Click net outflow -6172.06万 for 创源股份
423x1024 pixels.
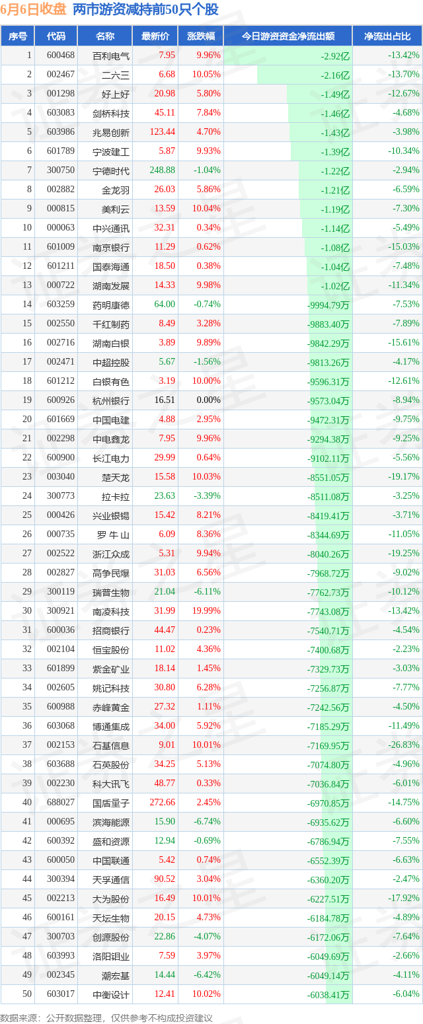(x=328, y=937)
